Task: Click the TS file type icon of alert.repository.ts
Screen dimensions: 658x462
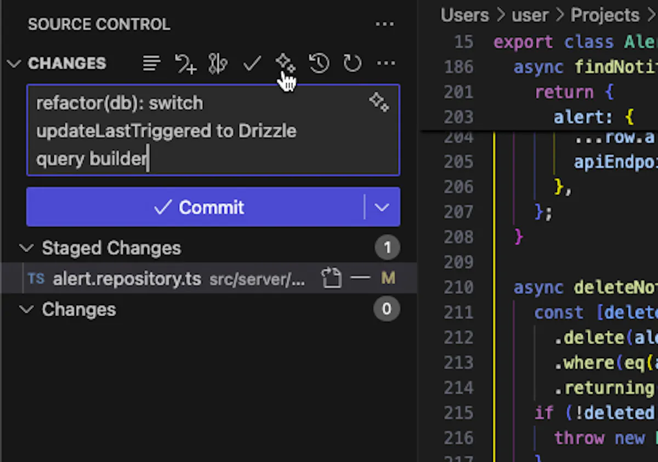Action: pyautogui.click(x=36, y=279)
